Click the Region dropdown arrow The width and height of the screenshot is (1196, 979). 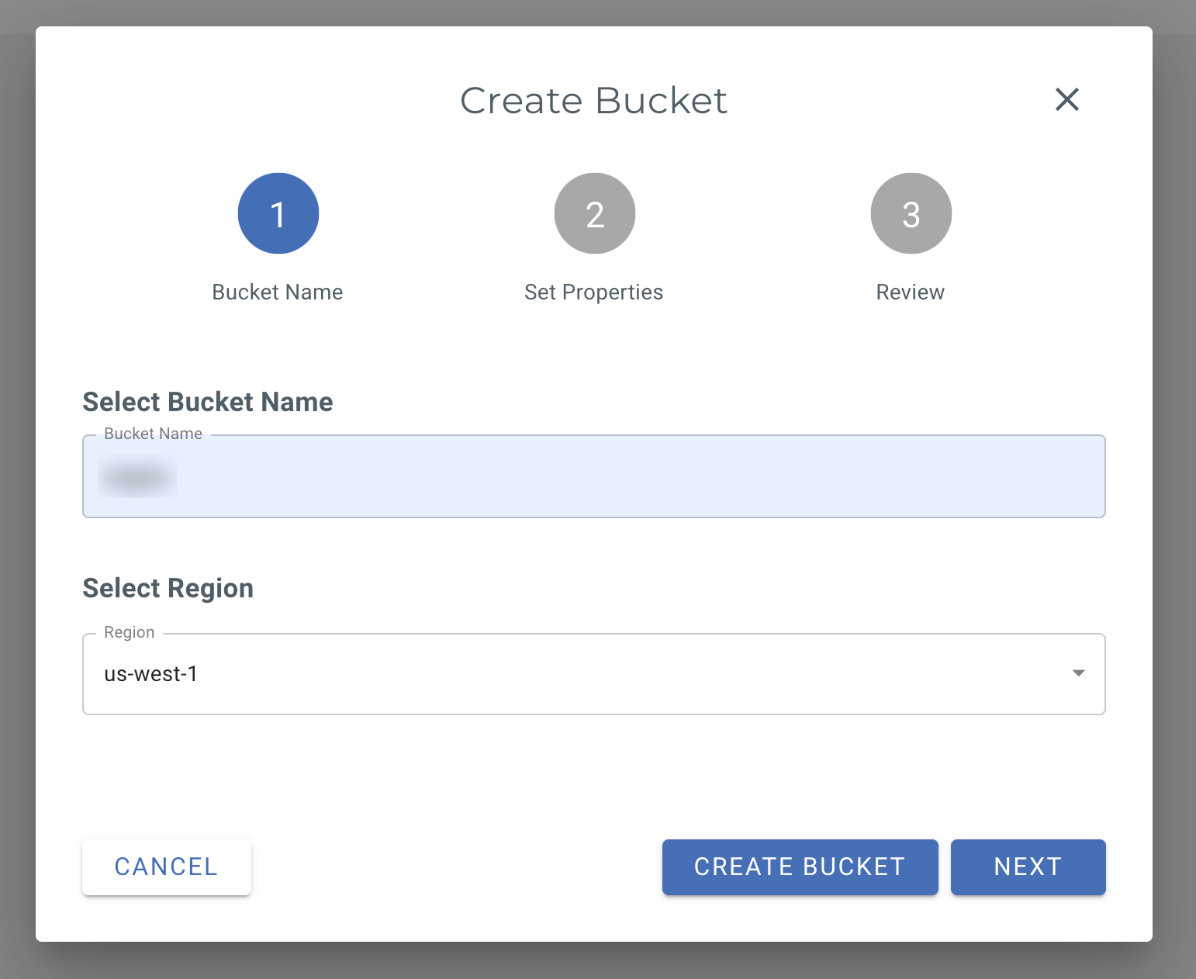pyautogui.click(x=1078, y=673)
